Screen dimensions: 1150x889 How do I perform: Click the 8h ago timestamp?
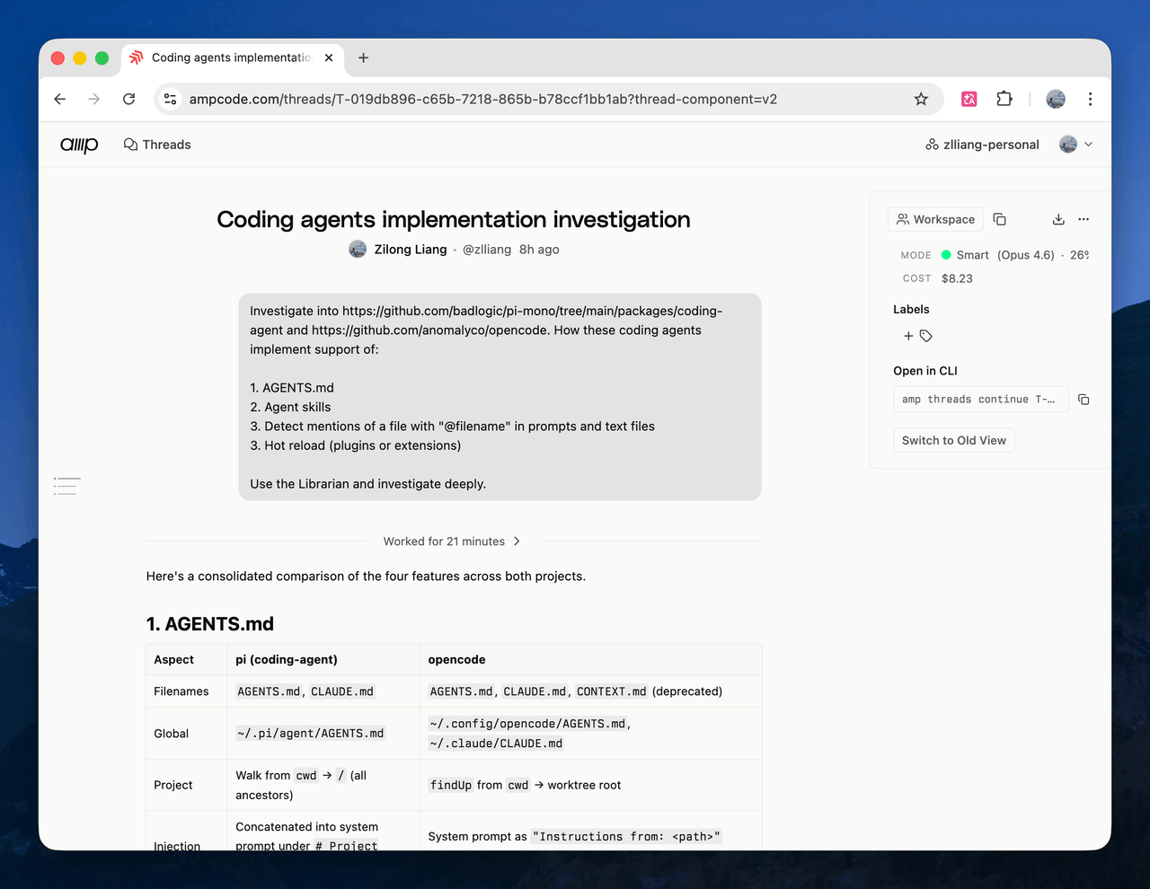tap(539, 250)
